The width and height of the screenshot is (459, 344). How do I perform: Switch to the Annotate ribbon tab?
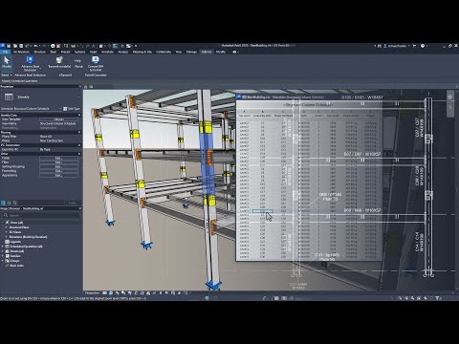(107, 52)
